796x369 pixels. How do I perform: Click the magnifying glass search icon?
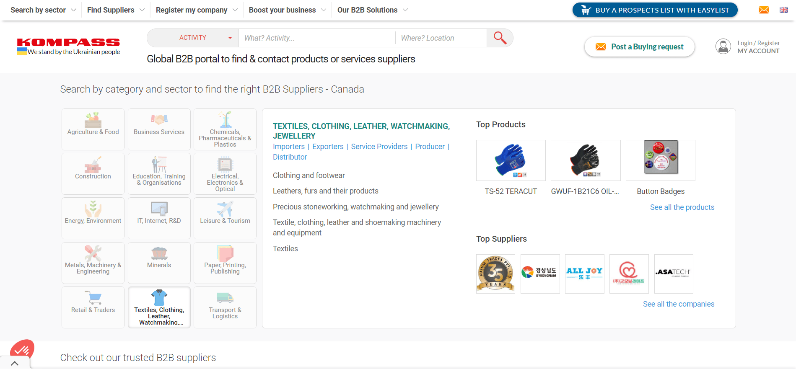tap(500, 38)
